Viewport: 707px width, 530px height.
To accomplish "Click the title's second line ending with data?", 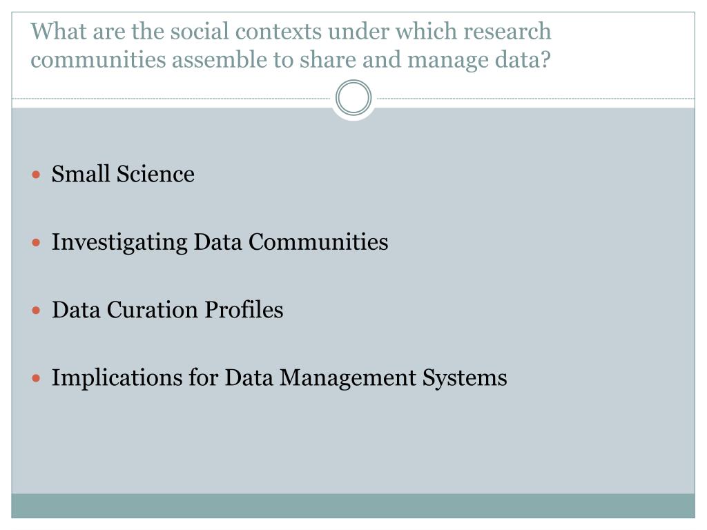I will [x=291, y=59].
